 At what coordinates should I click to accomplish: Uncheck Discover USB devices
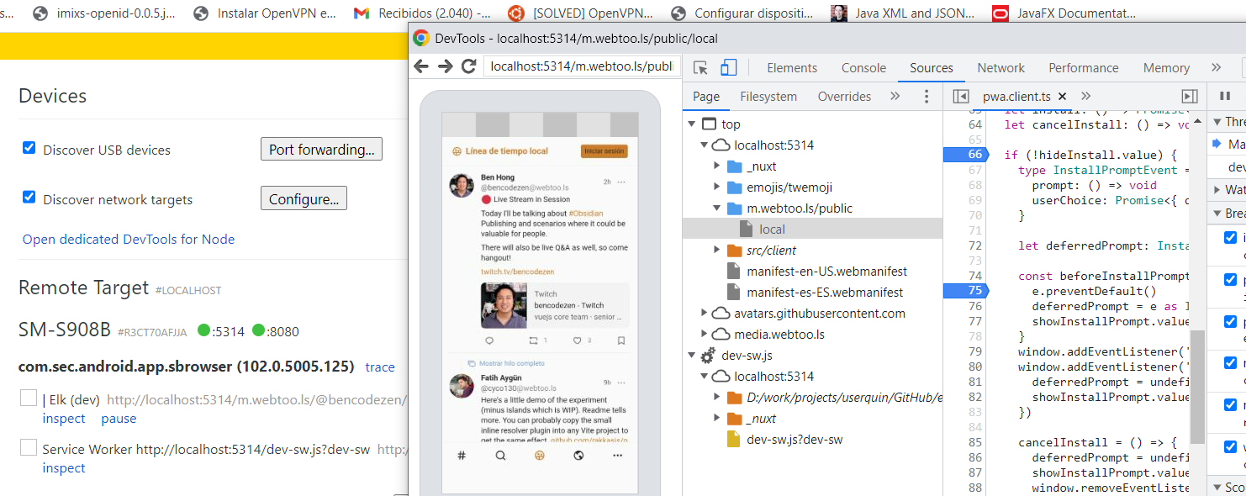(29, 147)
